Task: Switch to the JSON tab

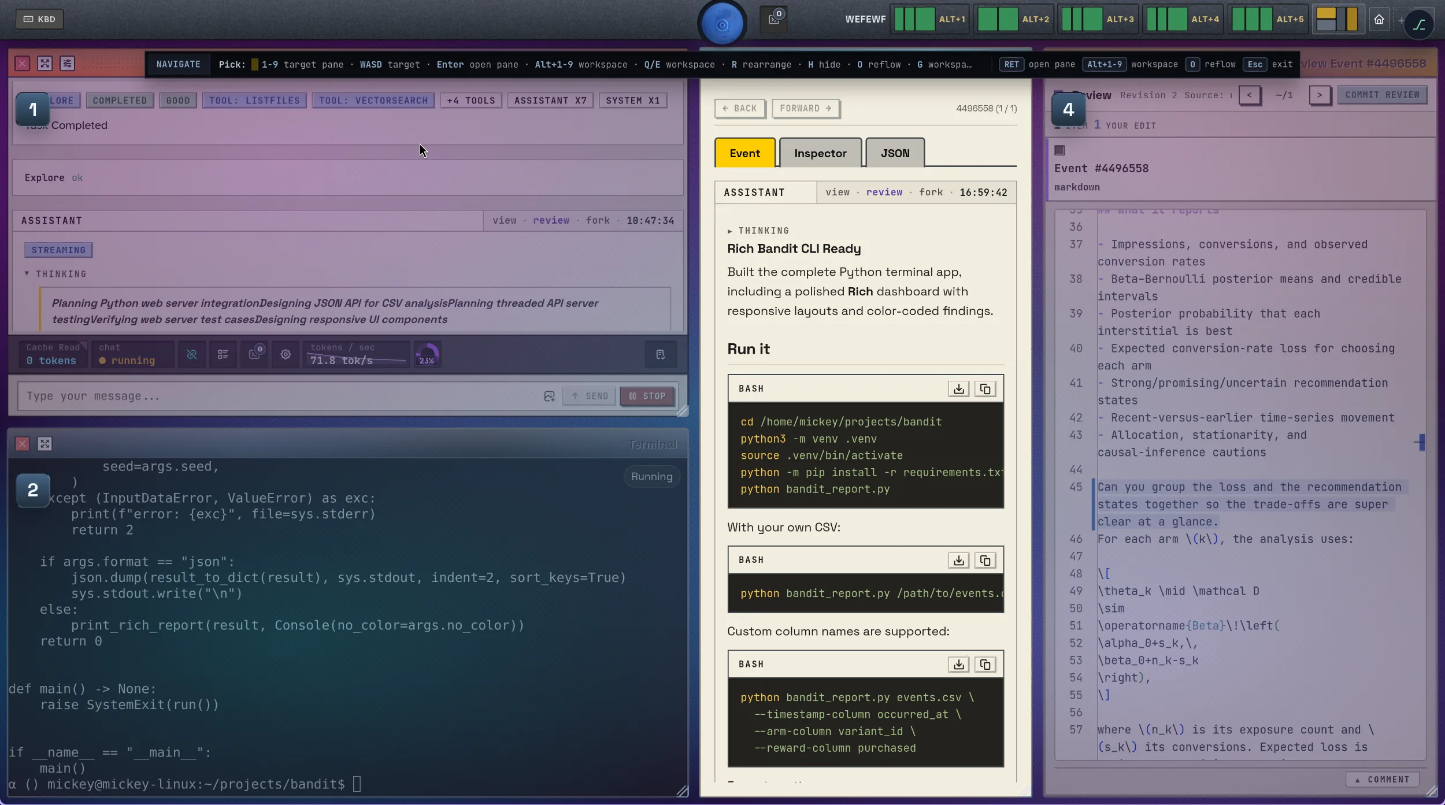Action: (x=895, y=153)
